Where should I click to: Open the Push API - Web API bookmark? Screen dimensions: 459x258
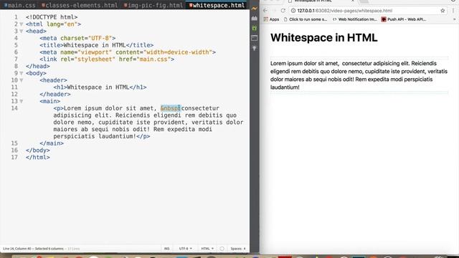click(404, 19)
